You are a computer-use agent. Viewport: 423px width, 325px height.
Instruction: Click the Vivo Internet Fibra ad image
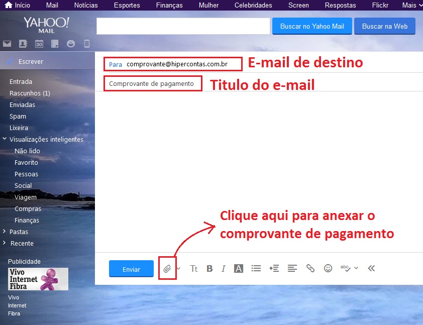(38, 279)
